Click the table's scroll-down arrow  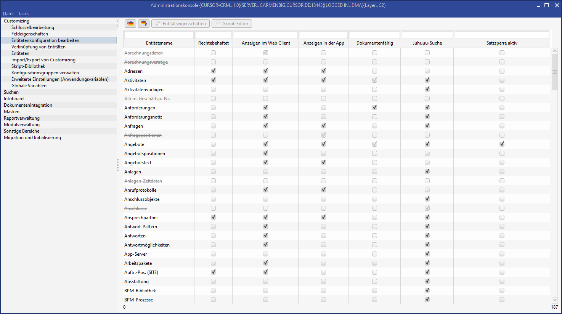point(555,300)
